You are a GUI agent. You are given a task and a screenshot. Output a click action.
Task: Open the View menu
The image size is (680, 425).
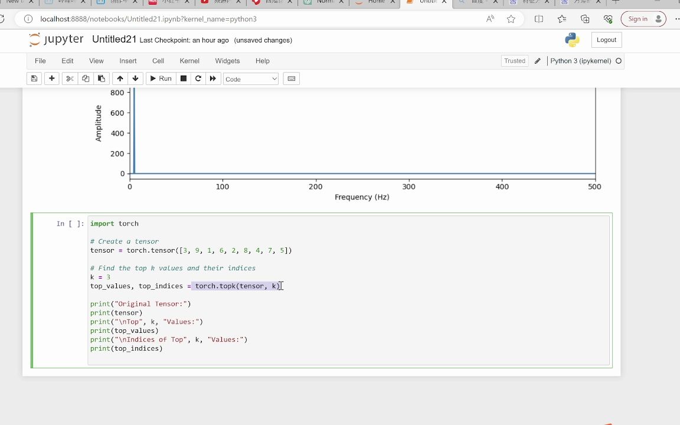pyautogui.click(x=96, y=61)
